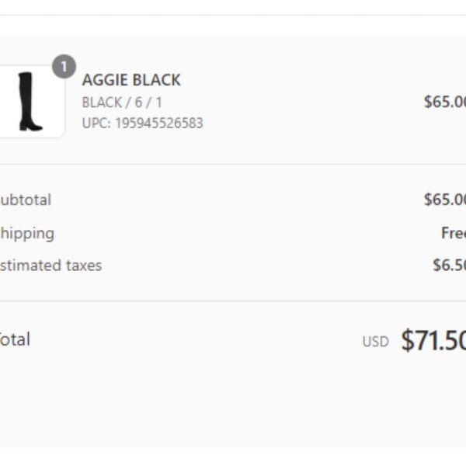Click the Total label
The width and height of the screenshot is (466, 466).
tap(15, 339)
